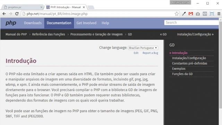Open the Gmail extension icon
This screenshot has height=125, width=222.
(191, 14)
